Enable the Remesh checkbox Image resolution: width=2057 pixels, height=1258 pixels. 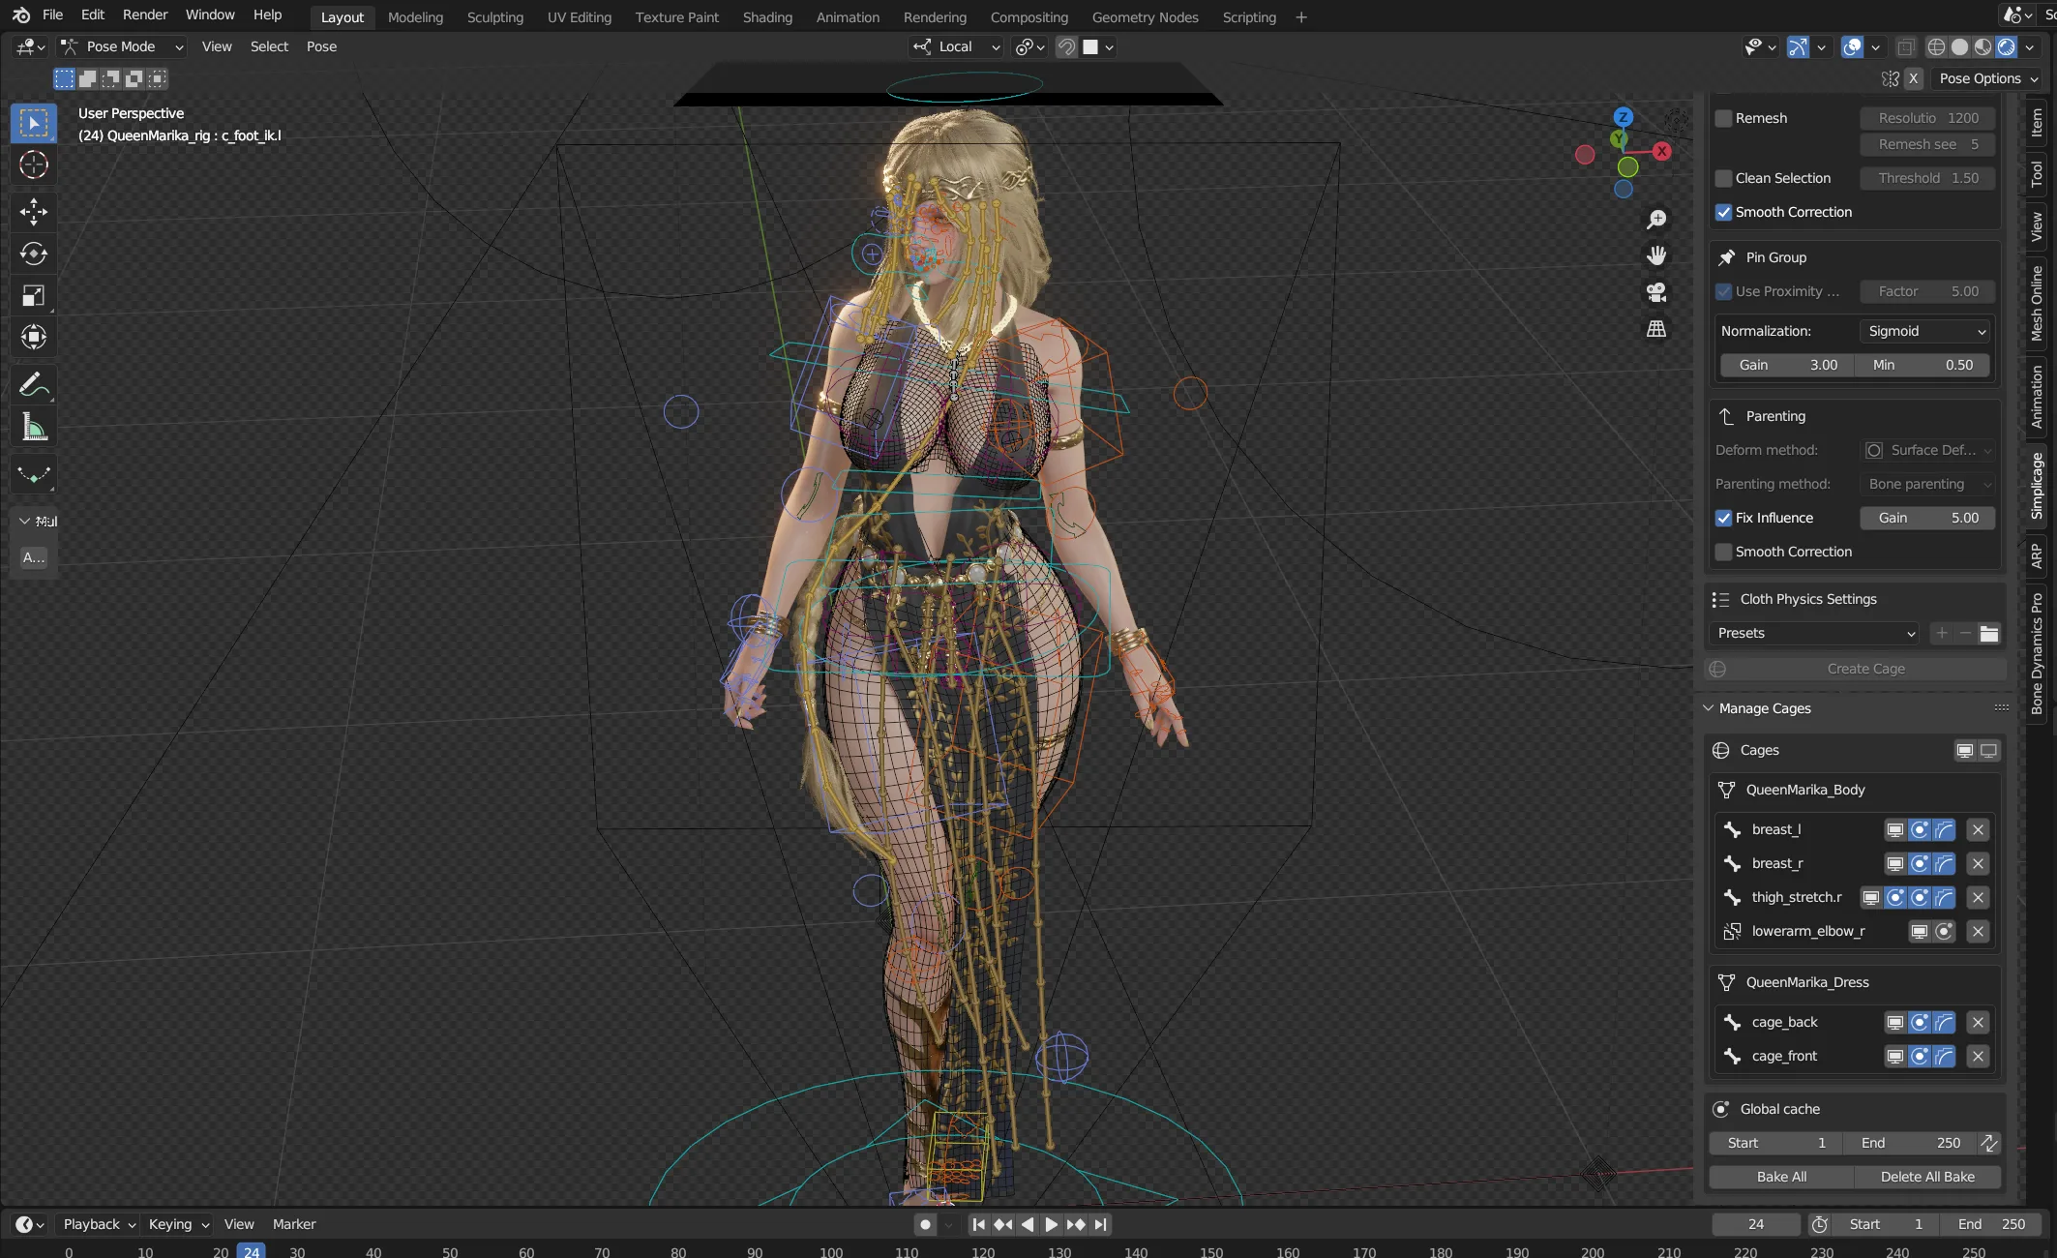click(x=1723, y=118)
